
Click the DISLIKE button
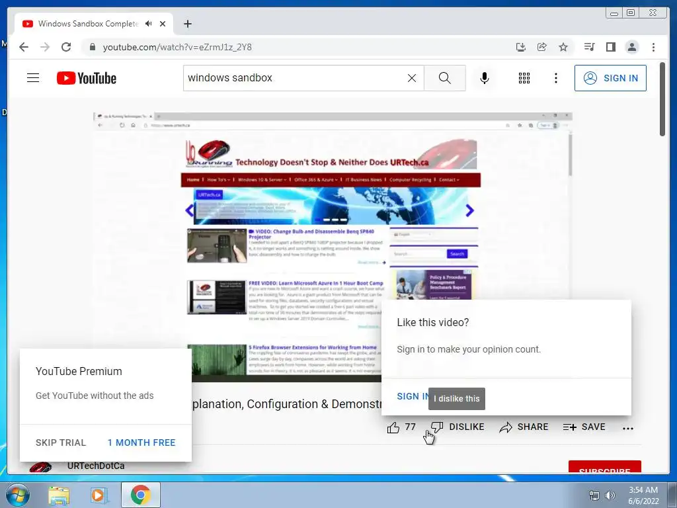tap(458, 427)
